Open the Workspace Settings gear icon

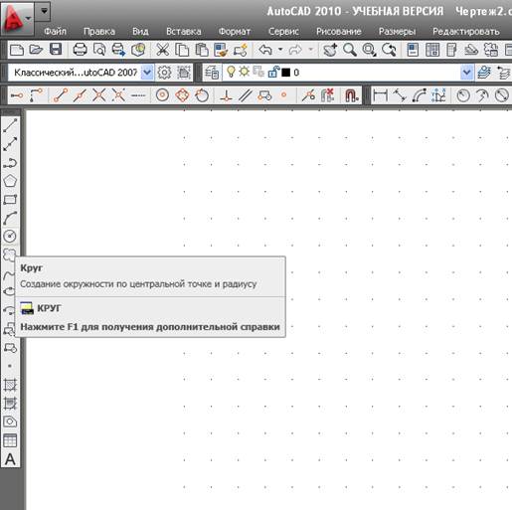[164, 73]
